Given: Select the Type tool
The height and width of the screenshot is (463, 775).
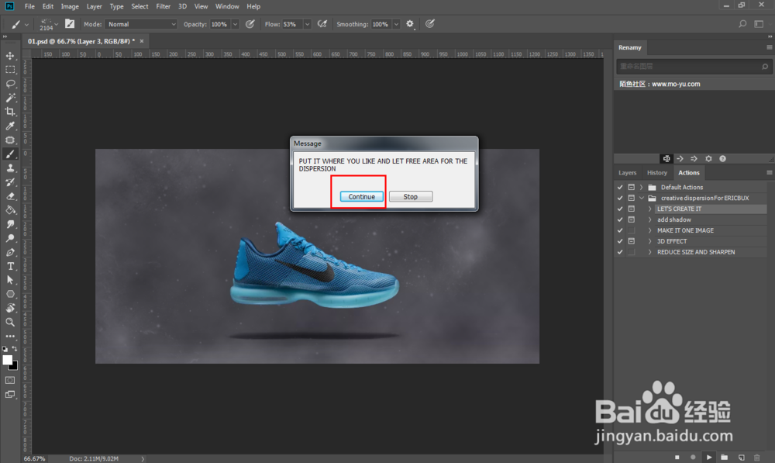Looking at the screenshot, I should [x=10, y=266].
